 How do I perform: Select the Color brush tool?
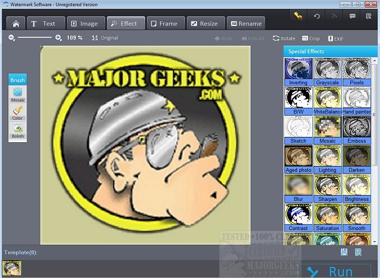click(x=18, y=113)
